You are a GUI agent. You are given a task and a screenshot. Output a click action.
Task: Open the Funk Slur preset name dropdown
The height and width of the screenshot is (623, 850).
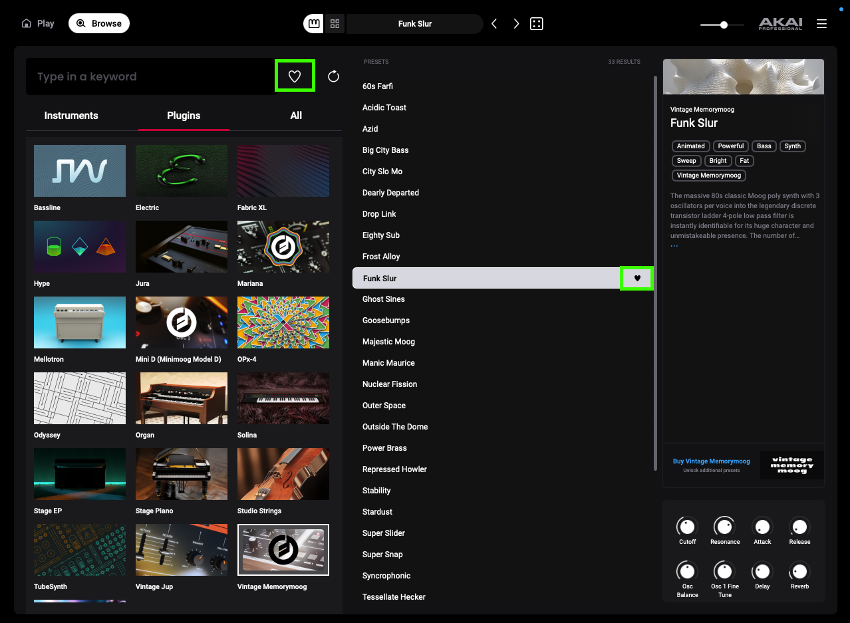[415, 24]
